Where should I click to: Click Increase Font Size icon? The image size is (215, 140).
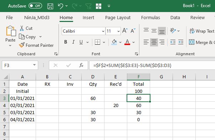125,31
